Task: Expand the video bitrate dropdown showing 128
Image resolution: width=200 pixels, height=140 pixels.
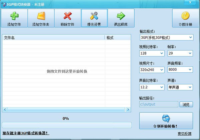Action: point(152,53)
